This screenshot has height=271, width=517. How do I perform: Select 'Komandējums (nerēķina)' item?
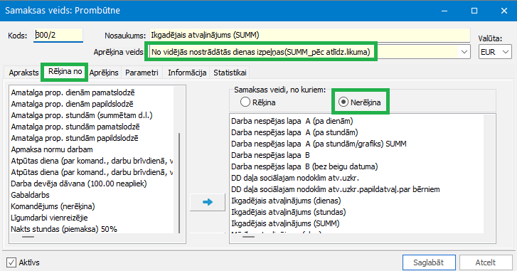click(53, 206)
